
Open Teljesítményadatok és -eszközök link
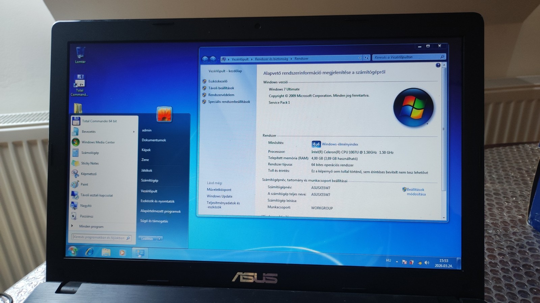click(223, 205)
